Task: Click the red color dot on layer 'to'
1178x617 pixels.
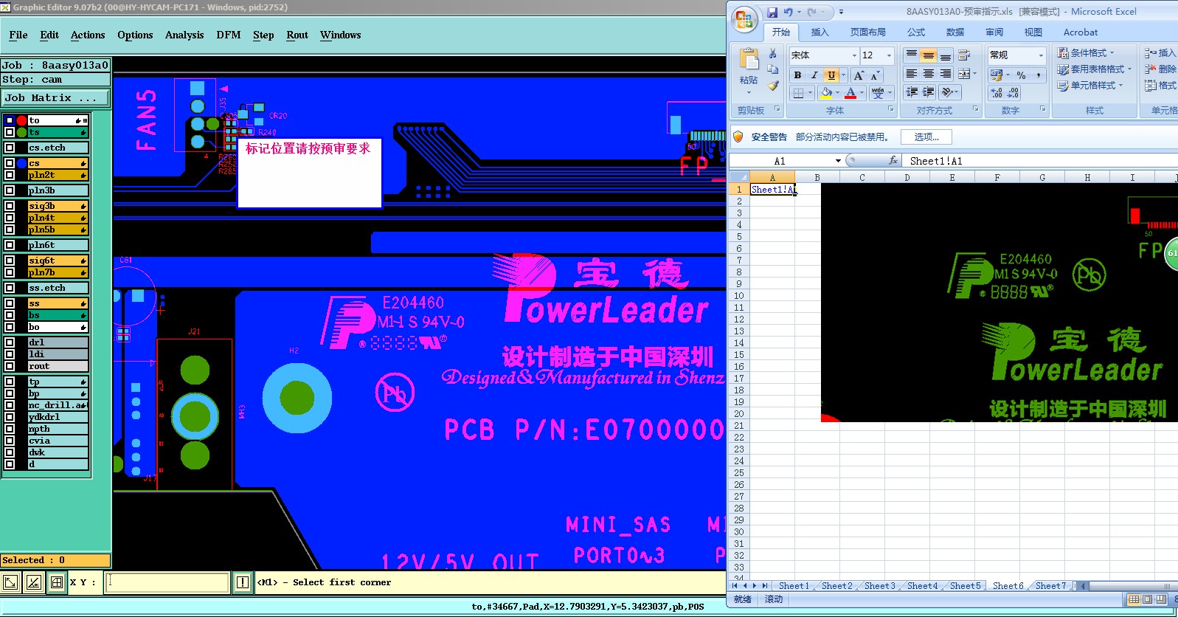Action: click(x=22, y=120)
